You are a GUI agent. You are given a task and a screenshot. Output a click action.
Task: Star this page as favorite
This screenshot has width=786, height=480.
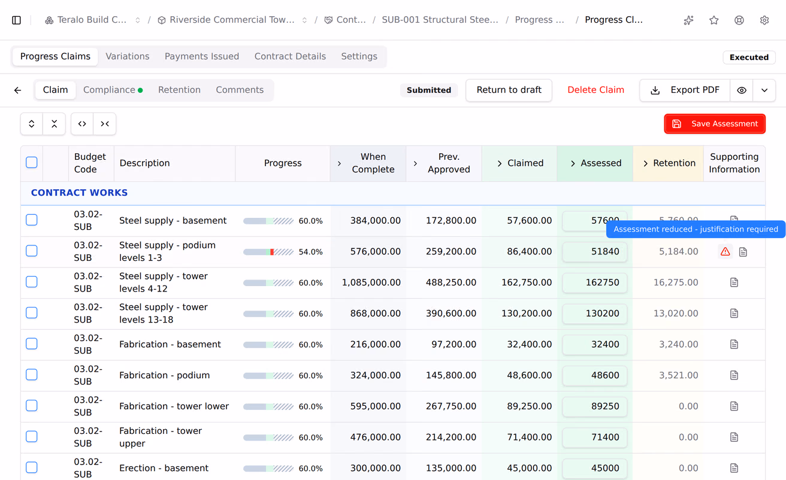pos(714,20)
